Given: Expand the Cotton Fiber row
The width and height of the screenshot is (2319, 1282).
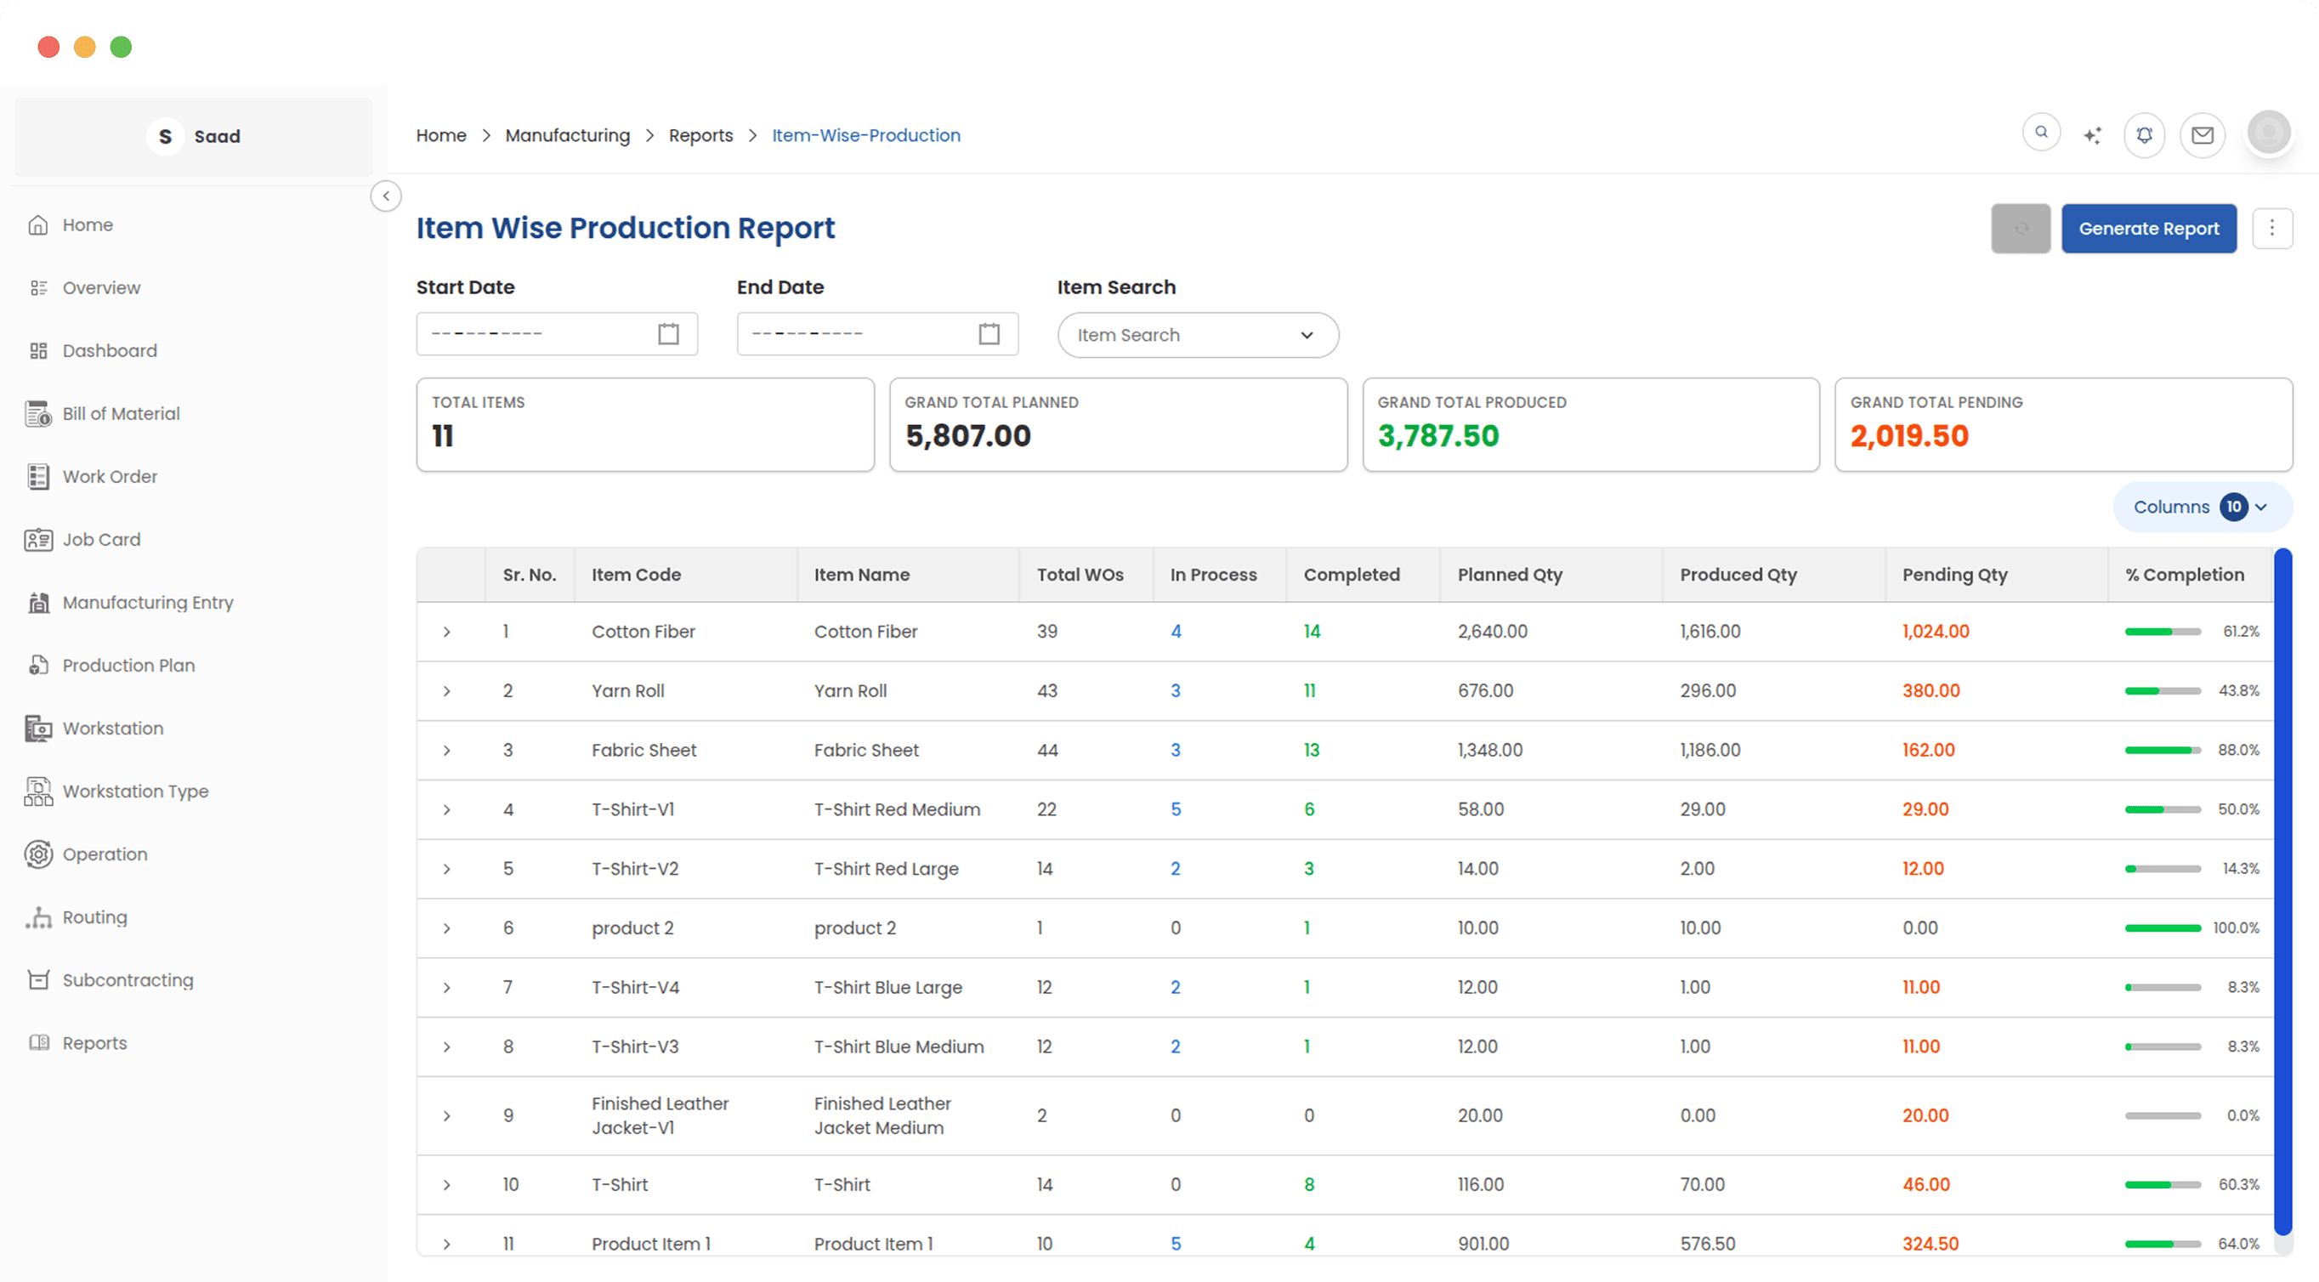Looking at the screenshot, I should point(447,631).
